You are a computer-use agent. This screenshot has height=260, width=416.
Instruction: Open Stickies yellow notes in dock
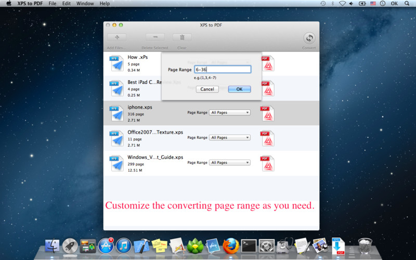point(160,245)
